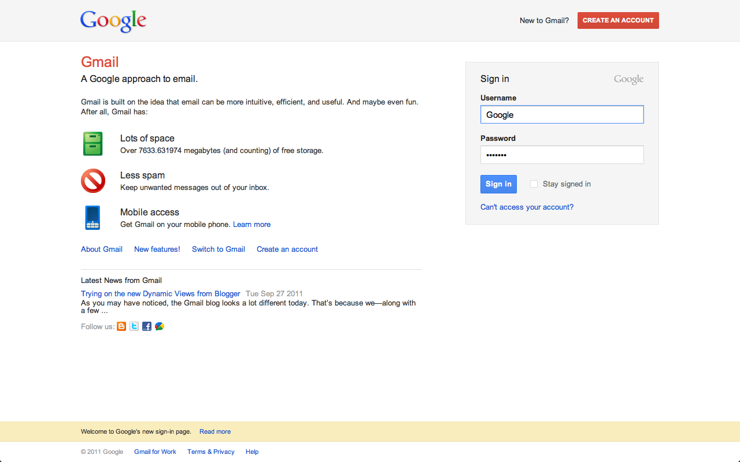The height and width of the screenshot is (462, 740).
Task: Click the Create an account text link
Action: coord(287,249)
